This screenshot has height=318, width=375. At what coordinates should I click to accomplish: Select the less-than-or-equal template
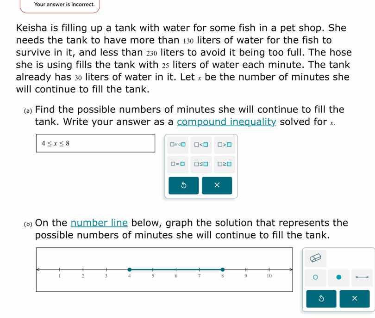(200, 163)
